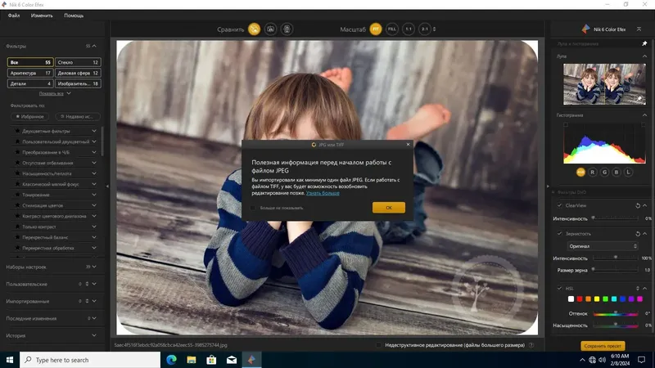Image resolution: width=655 pixels, height=368 pixels.
Task: Check the 'Больше не показывать' checkbox
Action: point(253,208)
